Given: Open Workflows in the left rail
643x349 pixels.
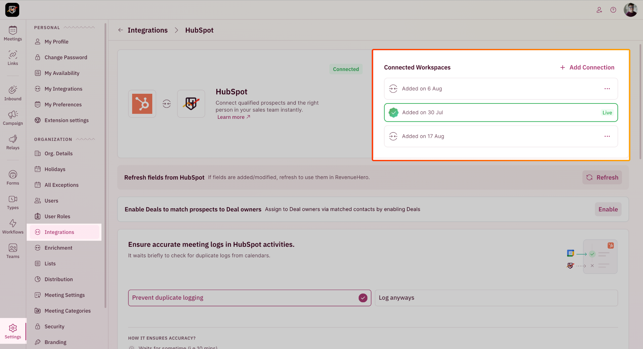Looking at the screenshot, I should 13,226.
